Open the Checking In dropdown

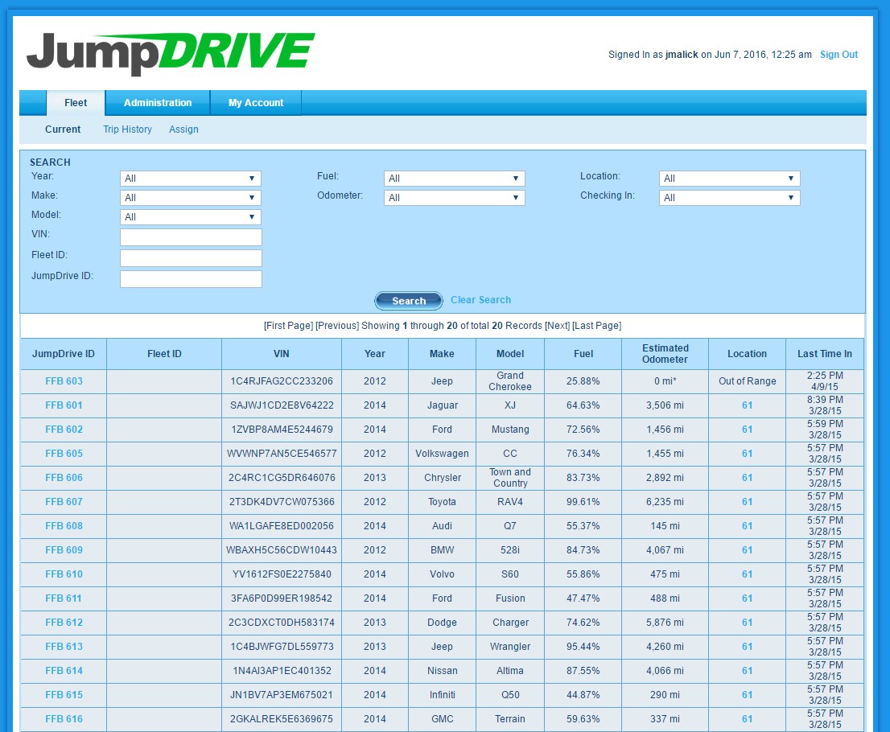click(729, 198)
